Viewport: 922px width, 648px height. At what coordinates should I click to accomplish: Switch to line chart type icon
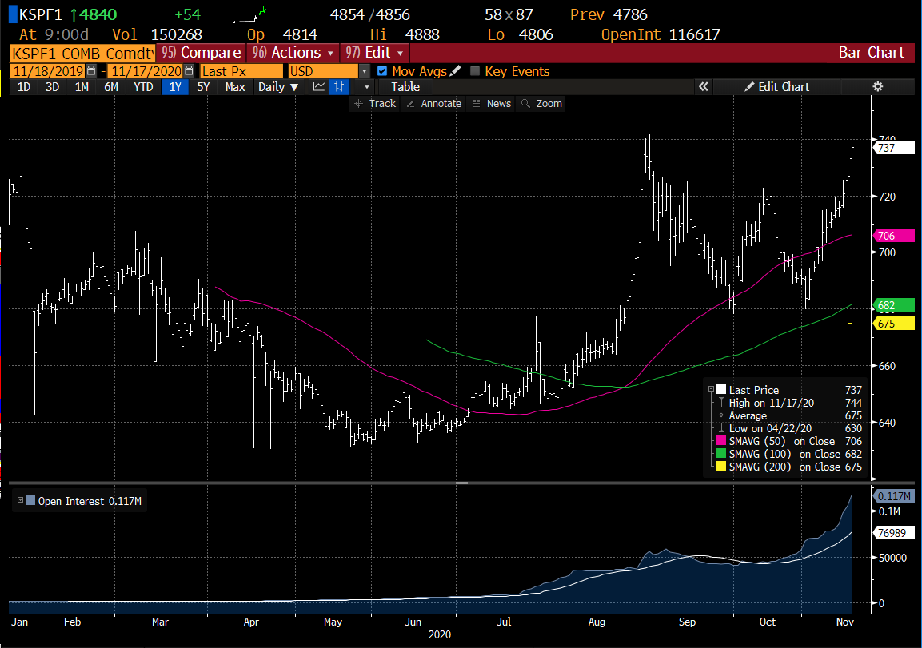coord(319,86)
